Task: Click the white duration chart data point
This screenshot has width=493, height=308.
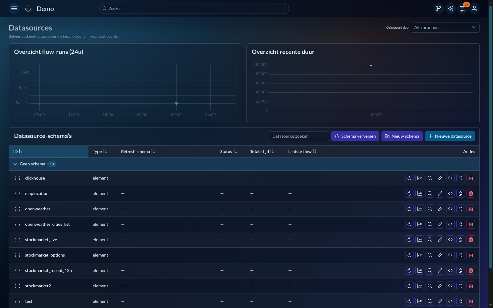Action: pos(371,66)
